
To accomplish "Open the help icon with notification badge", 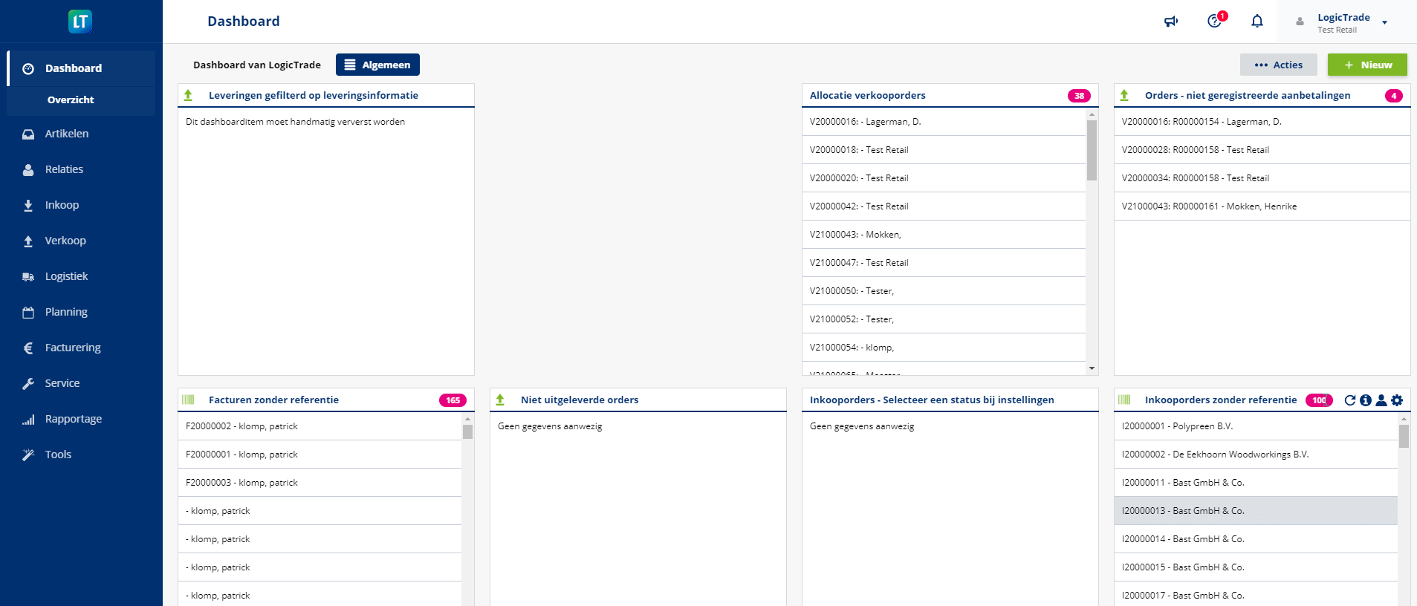I will [x=1215, y=22].
